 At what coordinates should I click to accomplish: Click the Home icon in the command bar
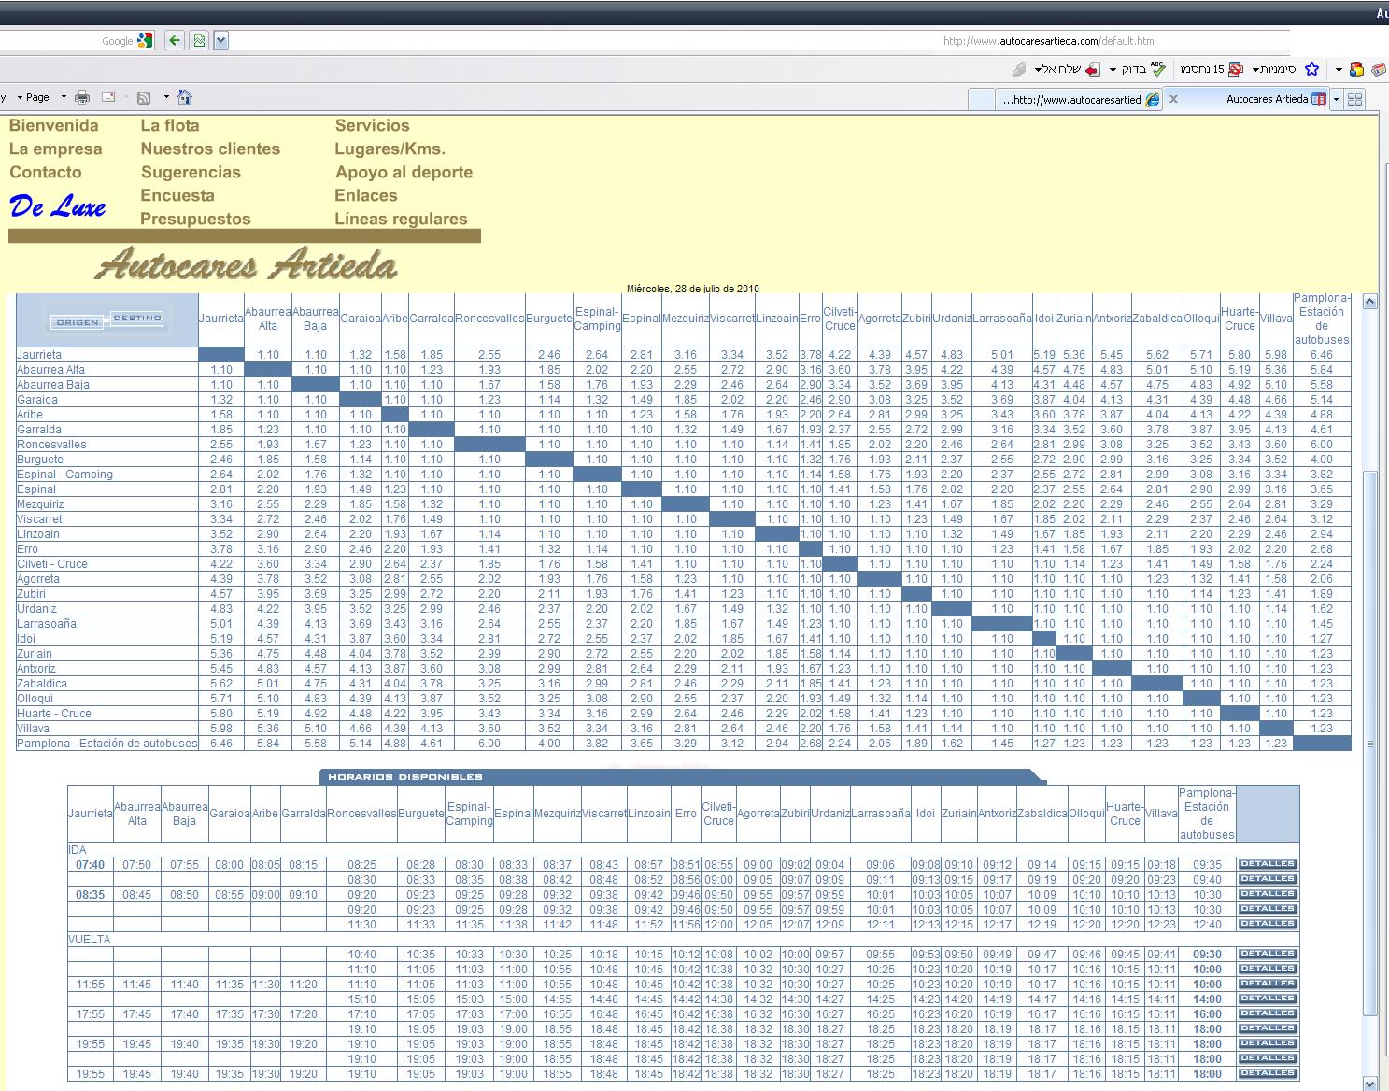point(184,97)
